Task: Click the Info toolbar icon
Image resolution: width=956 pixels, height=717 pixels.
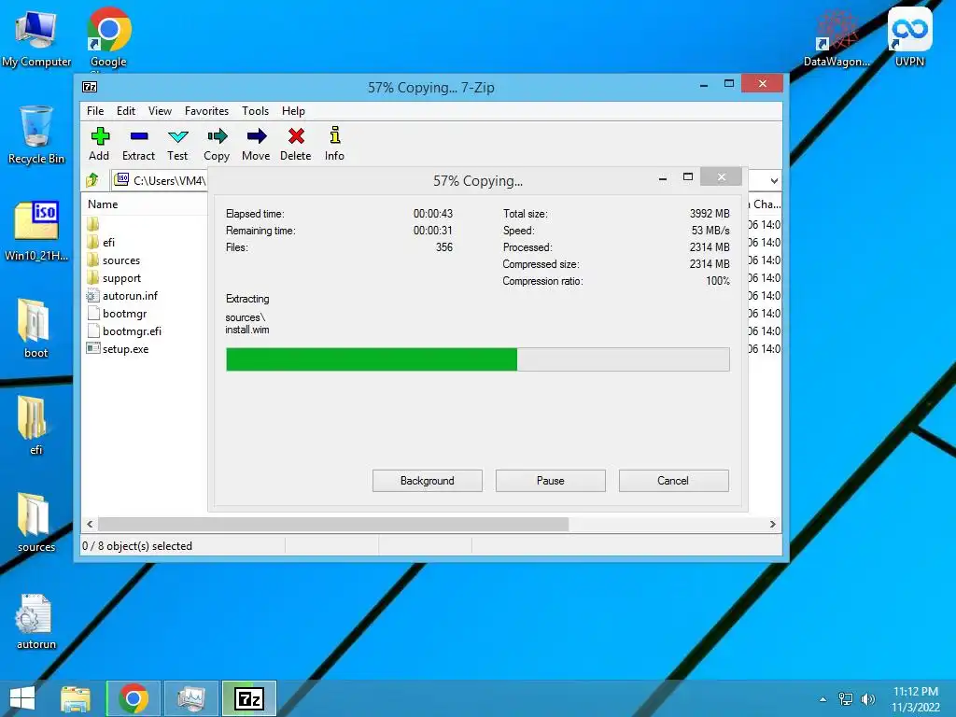Action: coord(335,144)
